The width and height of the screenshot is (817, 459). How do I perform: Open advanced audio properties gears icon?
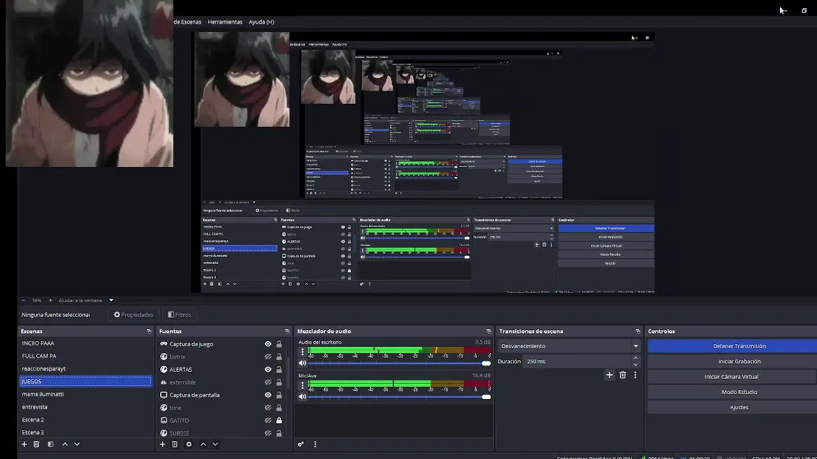click(301, 444)
